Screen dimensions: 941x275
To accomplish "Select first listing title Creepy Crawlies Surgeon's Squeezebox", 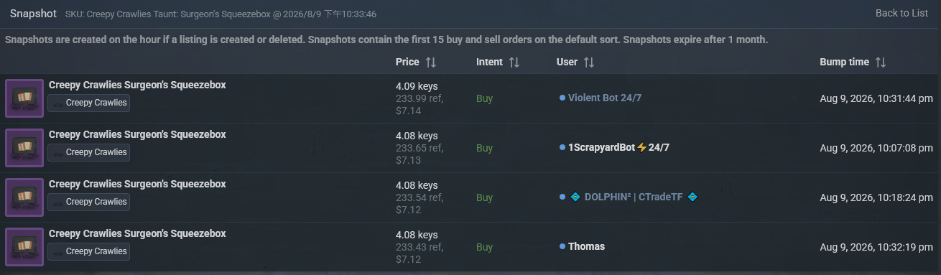I will coord(137,85).
